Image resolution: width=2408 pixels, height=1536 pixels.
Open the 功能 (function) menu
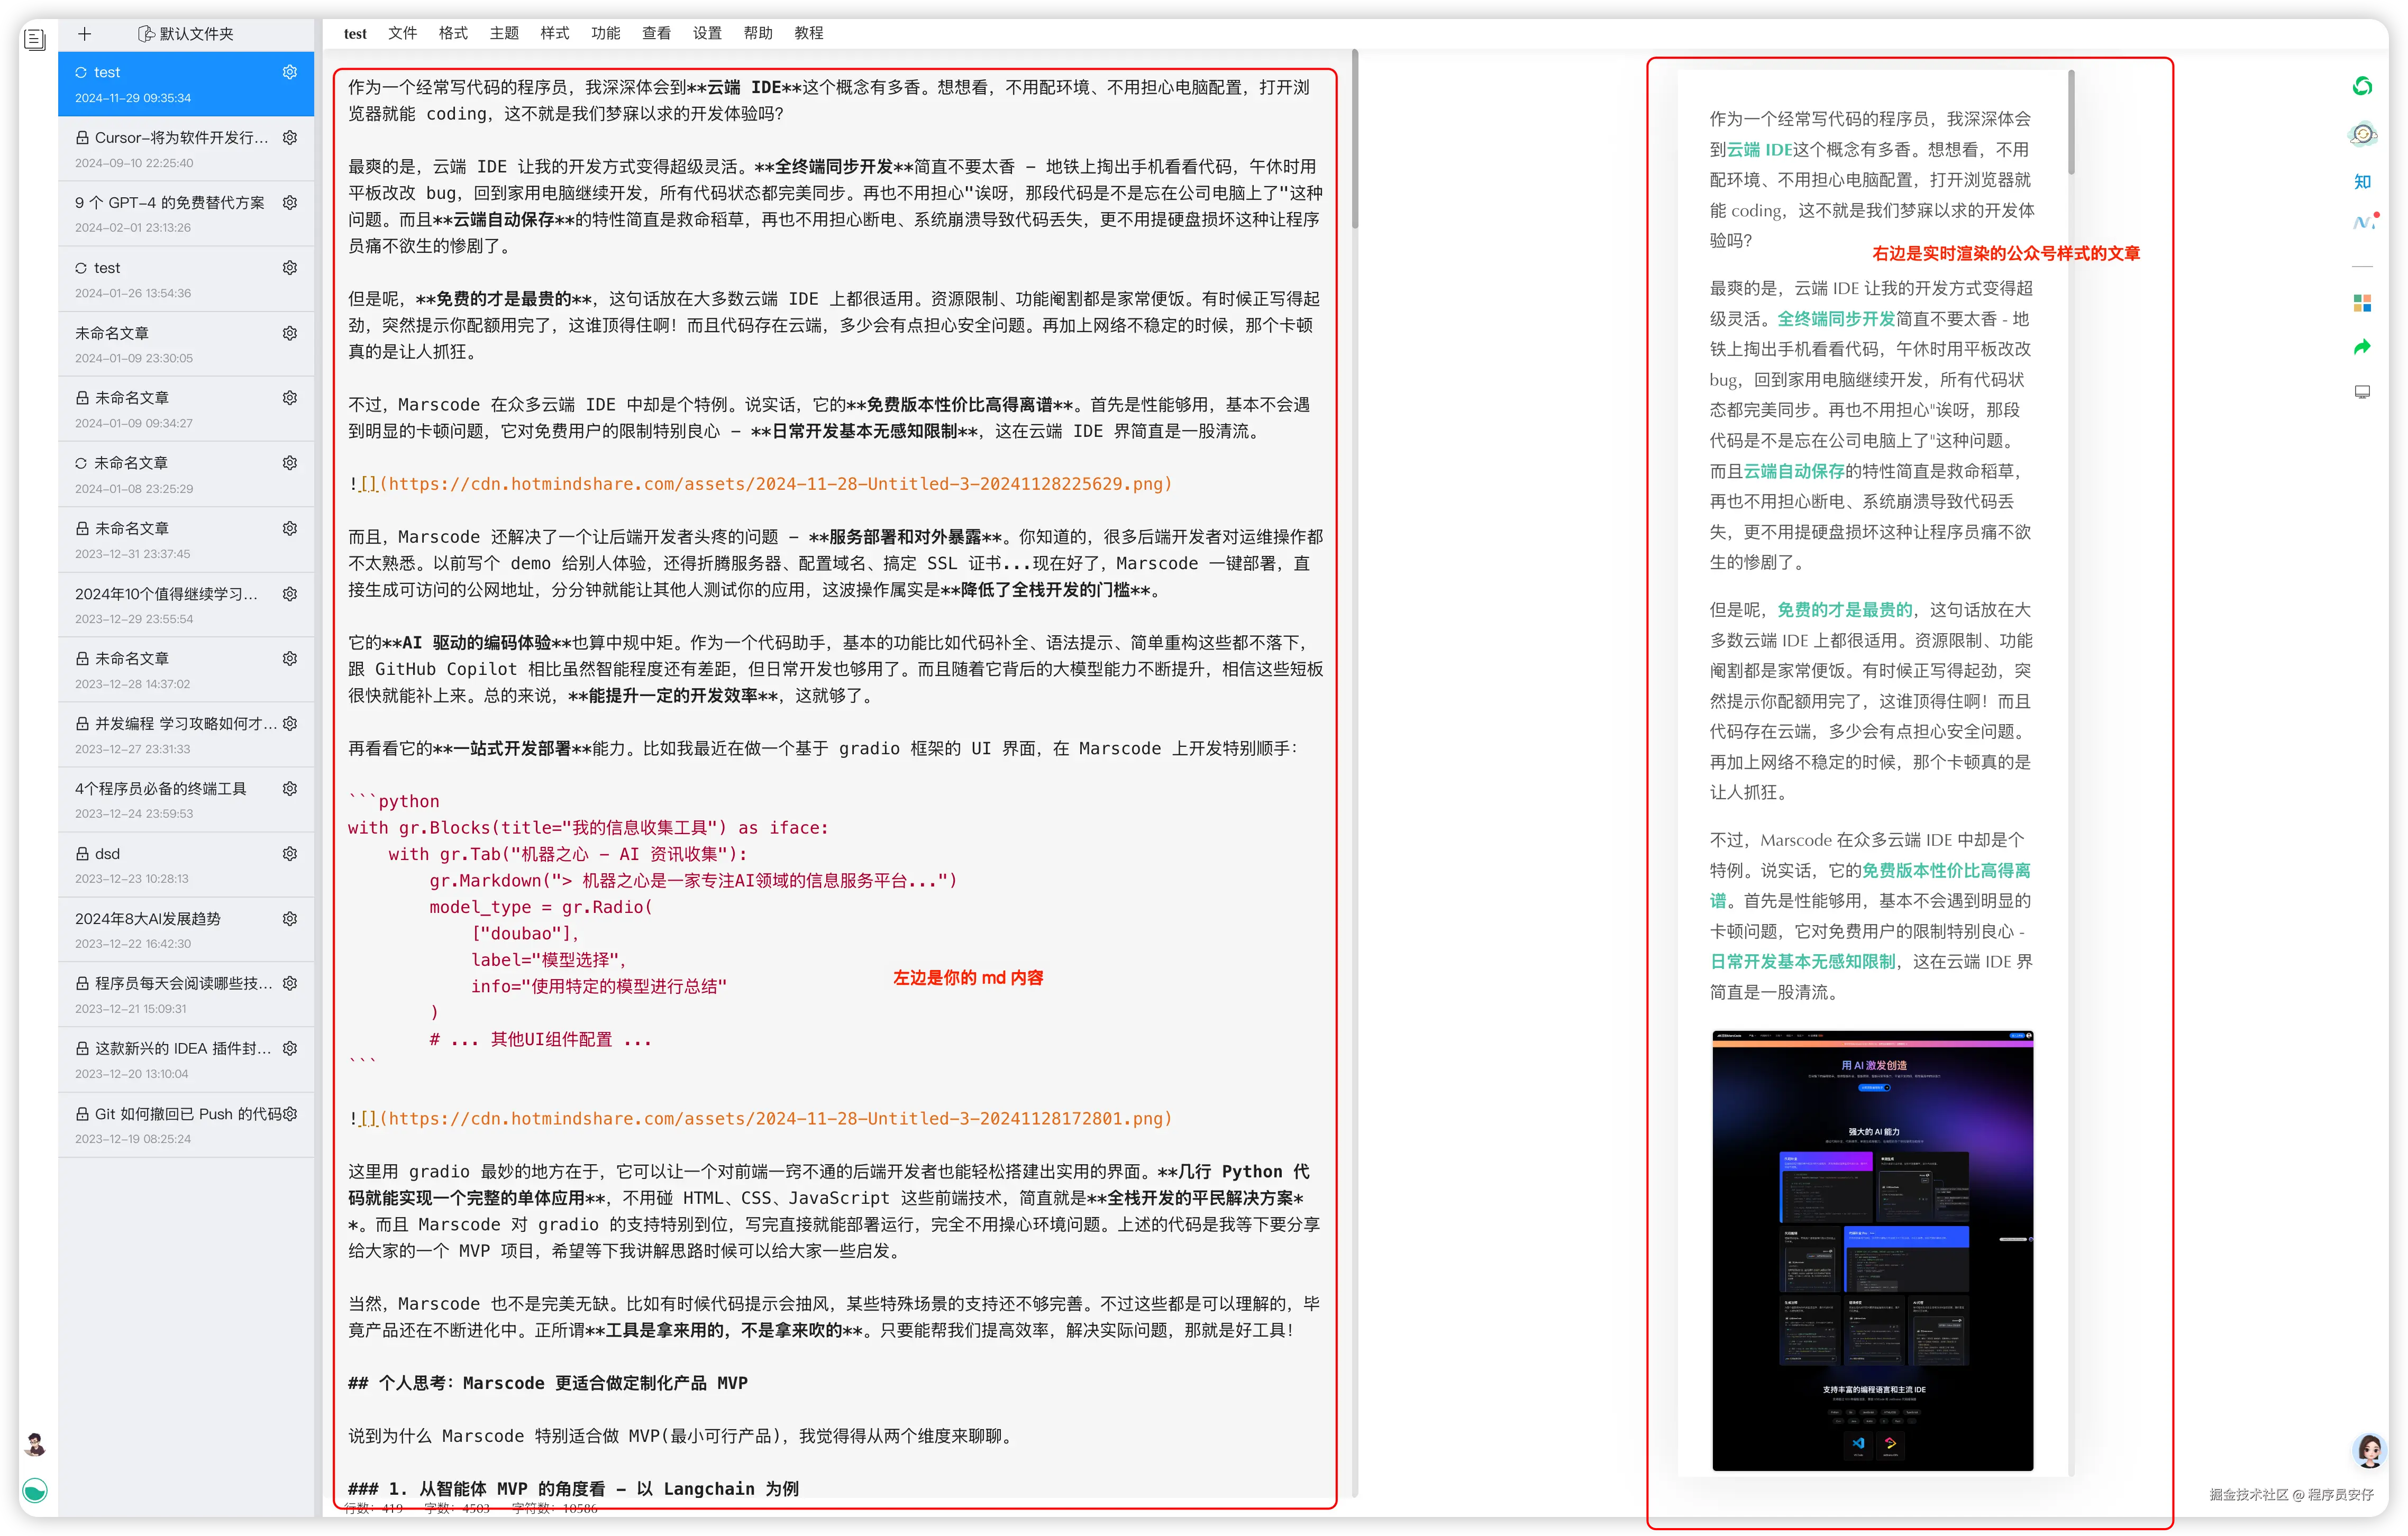(605, 33)
